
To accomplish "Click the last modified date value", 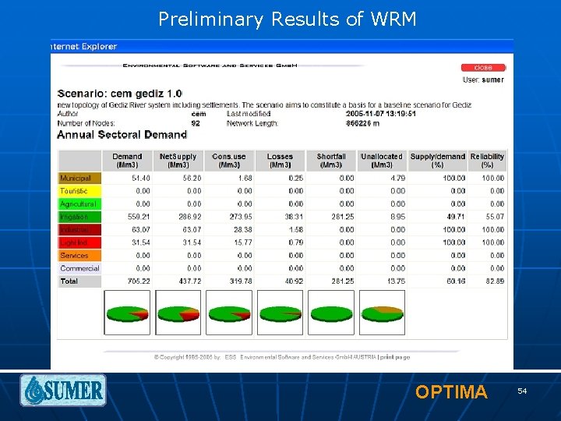I will 381,114.
